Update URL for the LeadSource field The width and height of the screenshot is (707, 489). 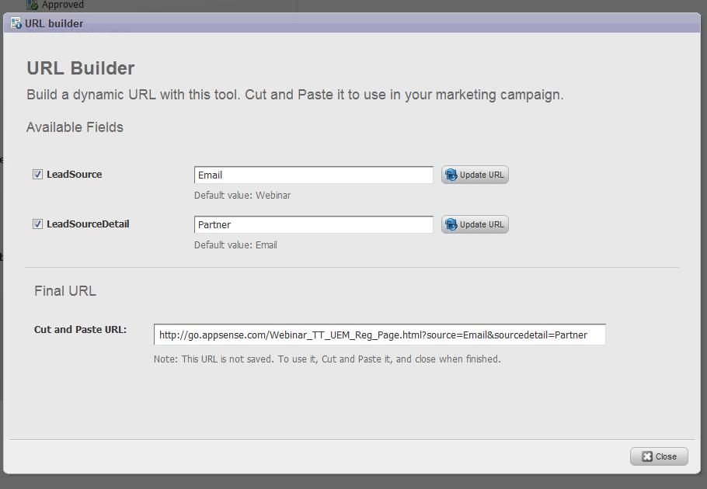coord(475,175)
